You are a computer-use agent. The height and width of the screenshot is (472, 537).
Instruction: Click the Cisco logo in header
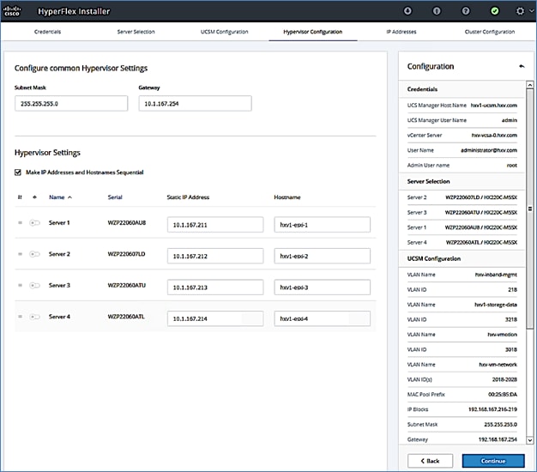[12, 11]
